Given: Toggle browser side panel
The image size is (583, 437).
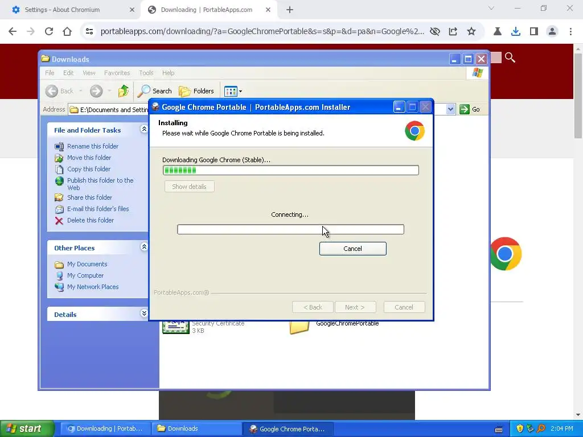Looking at the screenshot, I should 534,31.
